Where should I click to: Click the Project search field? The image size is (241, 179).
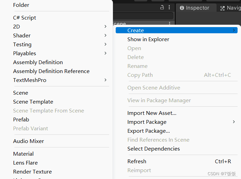tap(143, 16)
